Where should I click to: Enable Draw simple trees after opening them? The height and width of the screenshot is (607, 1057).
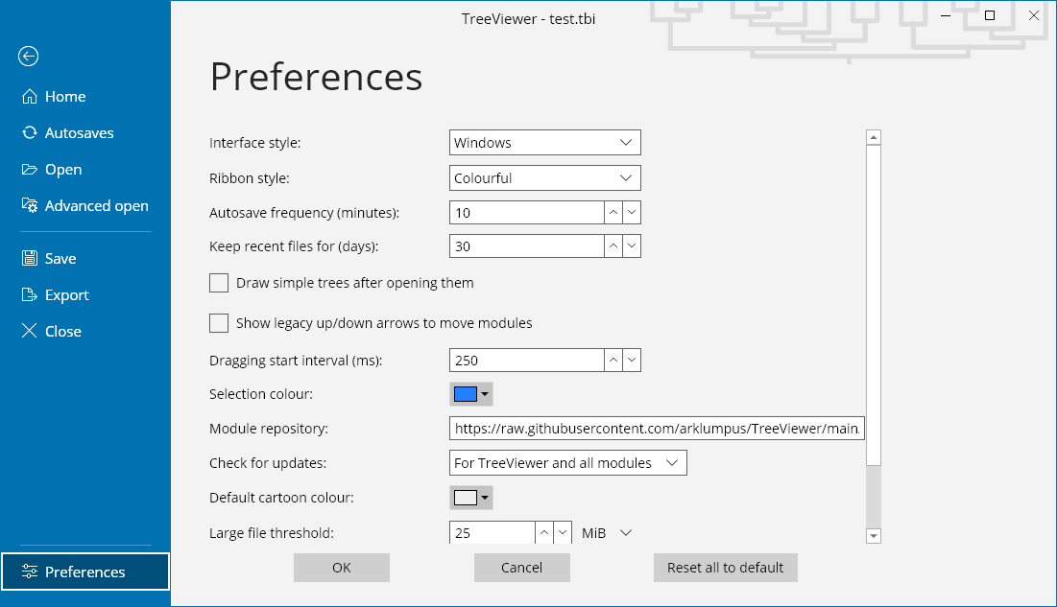click(219, 283)
